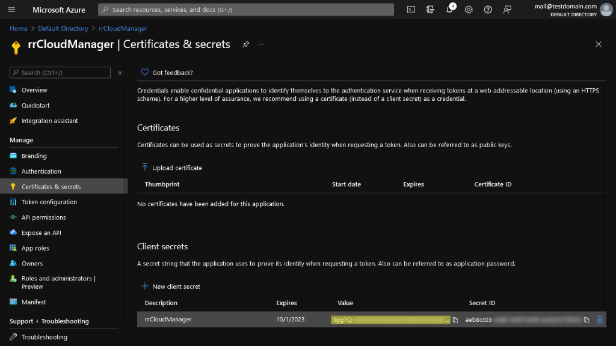The image size is (616, 346).
Task: Click the yellow key icon beside blade title
Action: coord(16,47)
